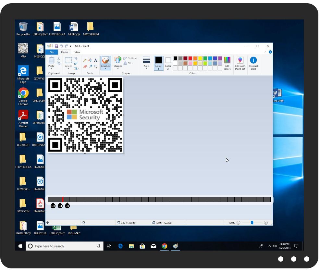This screenshot has height=271, width=320.
Task: Open Mail app from taskbar
Action: pos(154,247)
